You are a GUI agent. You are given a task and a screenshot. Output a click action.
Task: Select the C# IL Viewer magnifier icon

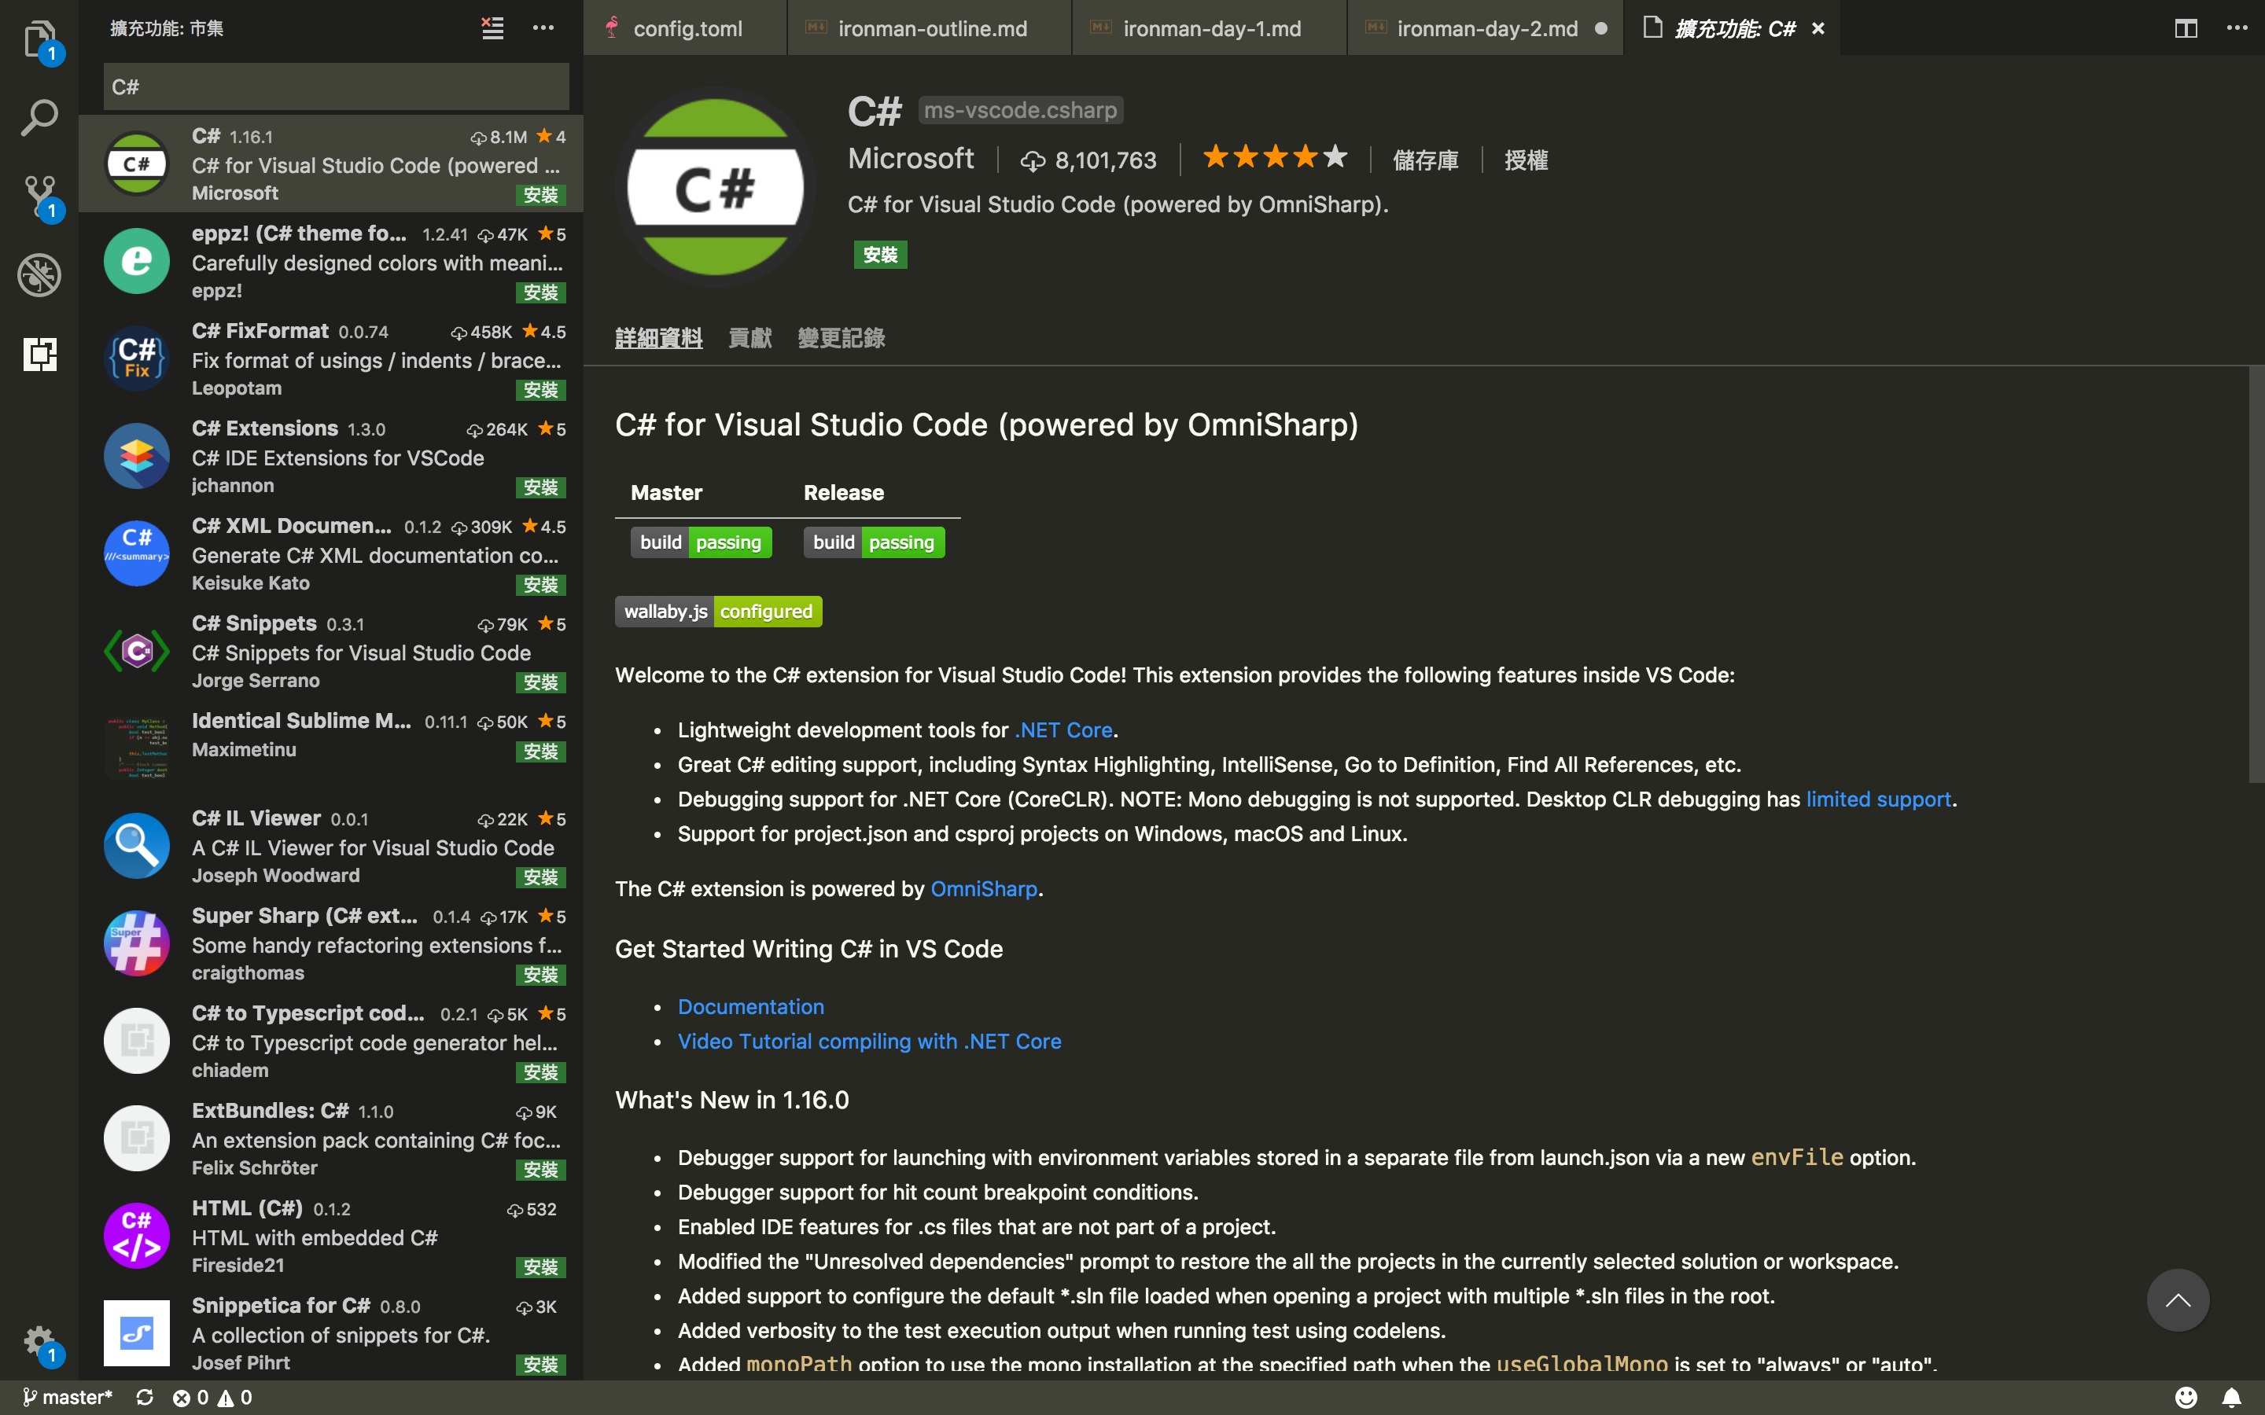pyautogui.click(x=137, y=845)
